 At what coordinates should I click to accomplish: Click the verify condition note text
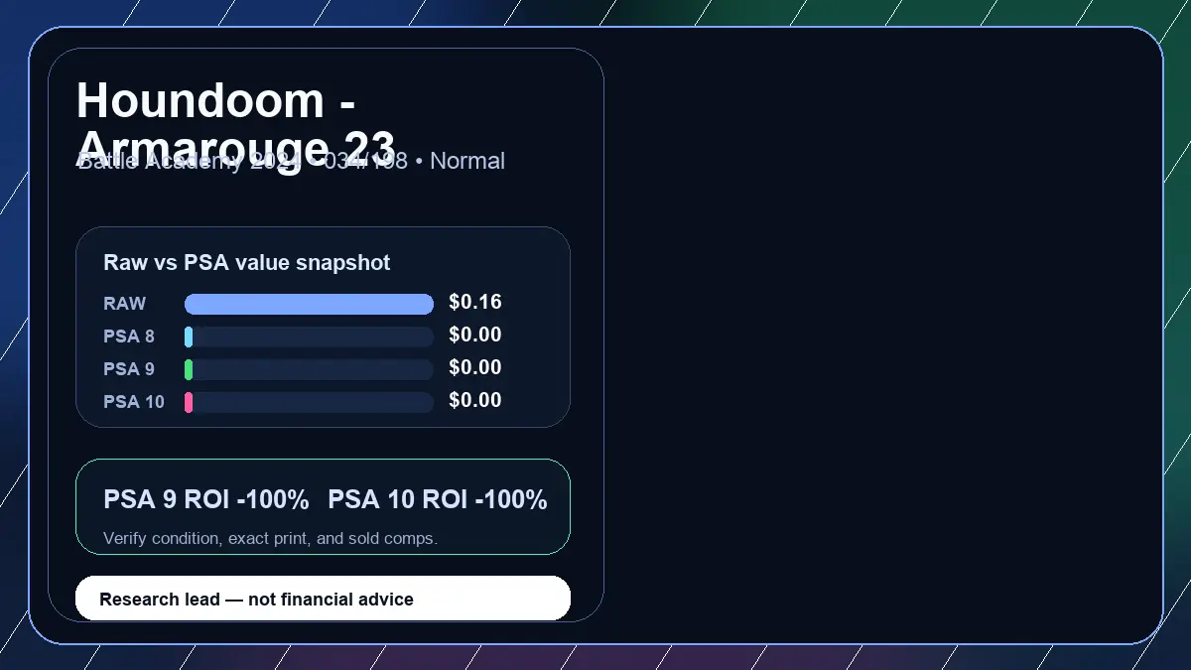270,538
